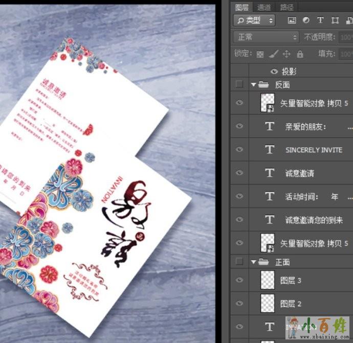This screenshot has width=353, height=343.
Task: Collapse the 反面 layer group
Action: [x=254, y=84]
